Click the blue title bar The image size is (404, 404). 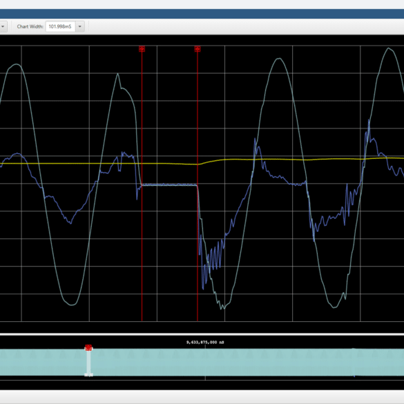click(x=202, y=14)
